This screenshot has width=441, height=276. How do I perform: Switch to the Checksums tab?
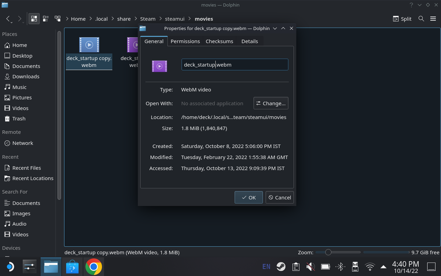[219, 41]
